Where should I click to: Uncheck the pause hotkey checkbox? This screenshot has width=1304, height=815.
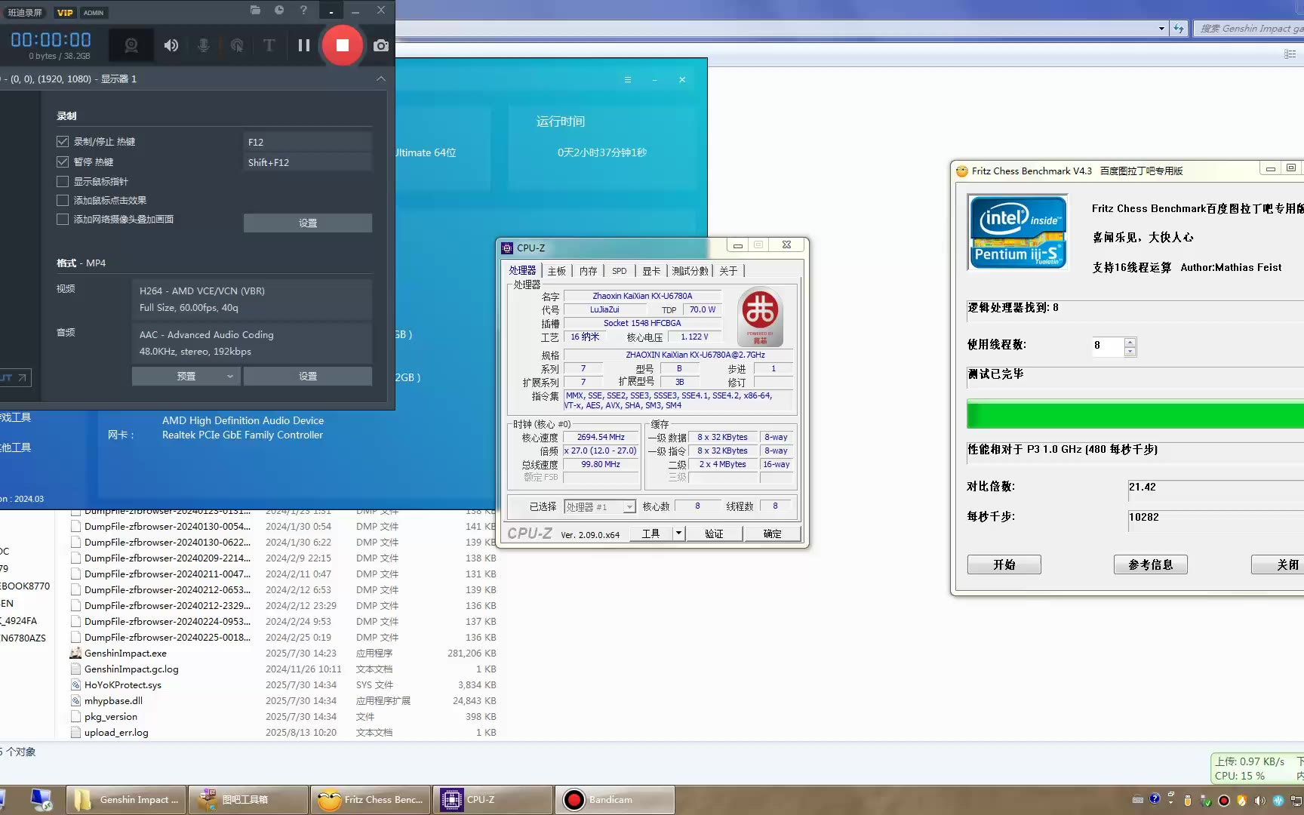pos(63,161)
